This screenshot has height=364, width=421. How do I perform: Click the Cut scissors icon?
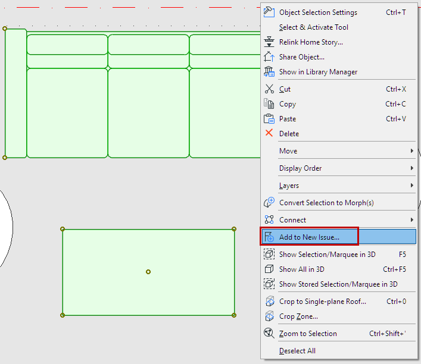pyautogui.click(x=269, y=89)
